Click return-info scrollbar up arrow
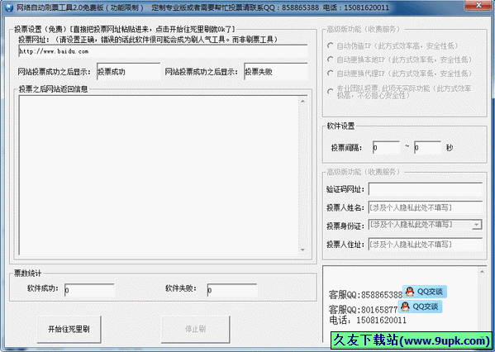Viewport: 495px width, 352px height. point(302,101)
